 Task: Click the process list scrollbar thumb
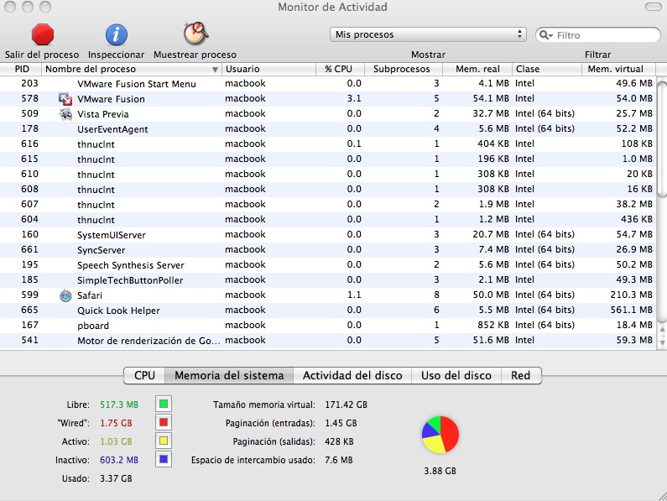pyautogui.click(x=662, y=138)
